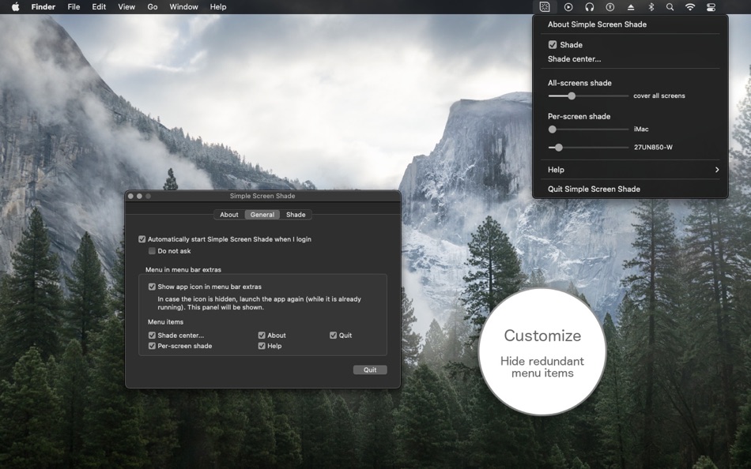Open the Window menu
Screen dimensions: 751x469
183,6
